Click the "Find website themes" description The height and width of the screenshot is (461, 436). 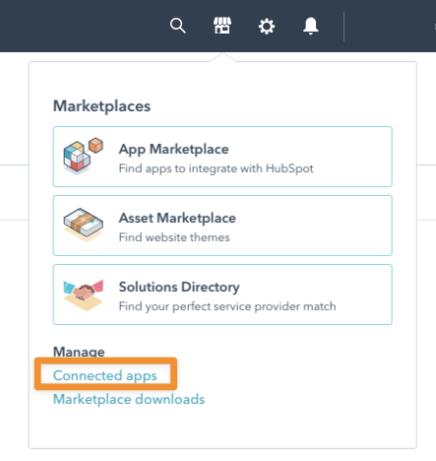point(174,237)
